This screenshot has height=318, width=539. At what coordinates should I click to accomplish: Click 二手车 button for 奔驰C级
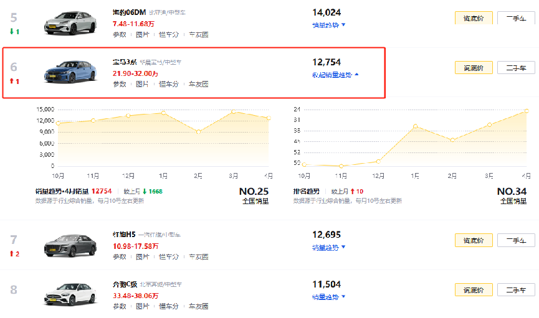point(517,290)
